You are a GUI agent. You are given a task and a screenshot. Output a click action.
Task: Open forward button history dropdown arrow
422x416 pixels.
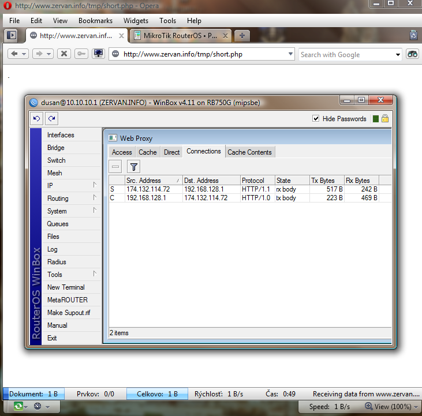pyautogui.click(x=48, y=54)
